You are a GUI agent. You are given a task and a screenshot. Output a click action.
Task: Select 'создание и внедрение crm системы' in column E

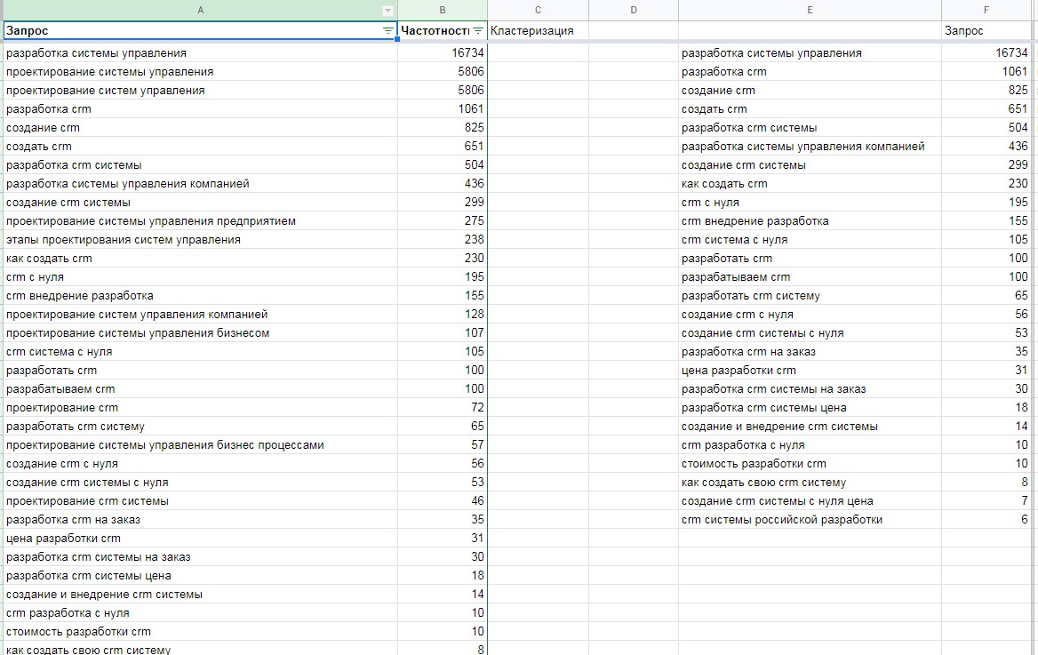coord(810,426)
